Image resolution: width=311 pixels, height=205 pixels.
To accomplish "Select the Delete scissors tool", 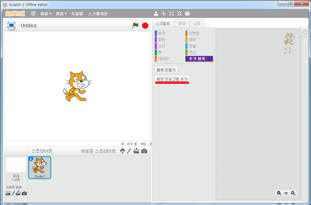I will click(164, 13).
